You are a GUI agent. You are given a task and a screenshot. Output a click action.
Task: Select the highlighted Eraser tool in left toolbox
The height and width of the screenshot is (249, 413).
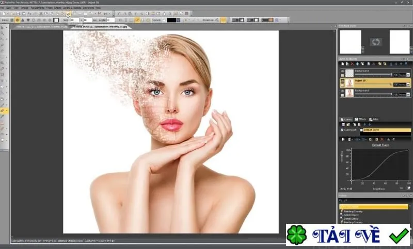[3, 111]
